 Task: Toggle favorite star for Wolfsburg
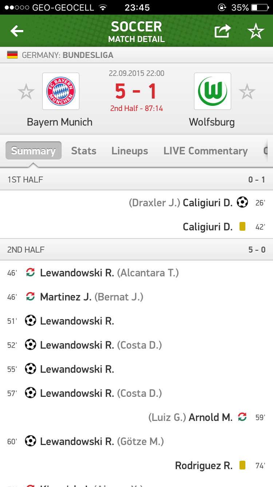point(247,92)
